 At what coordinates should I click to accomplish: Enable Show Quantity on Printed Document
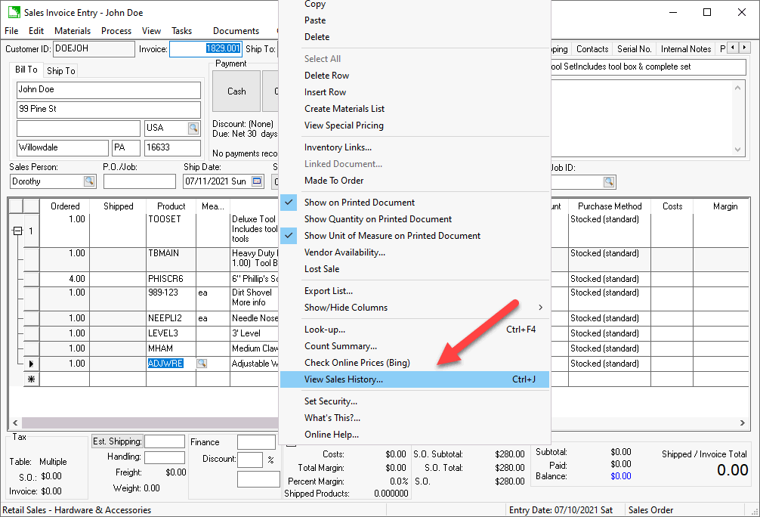[378, 219]
